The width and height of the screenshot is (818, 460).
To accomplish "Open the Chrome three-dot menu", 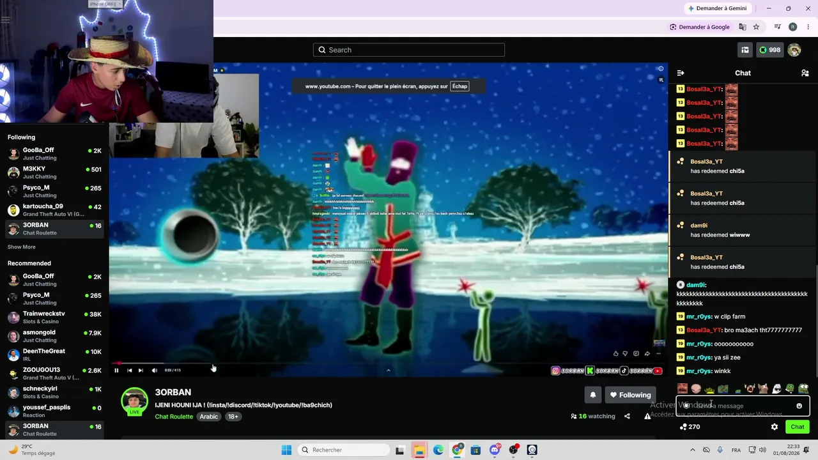I will coord(808,27).
